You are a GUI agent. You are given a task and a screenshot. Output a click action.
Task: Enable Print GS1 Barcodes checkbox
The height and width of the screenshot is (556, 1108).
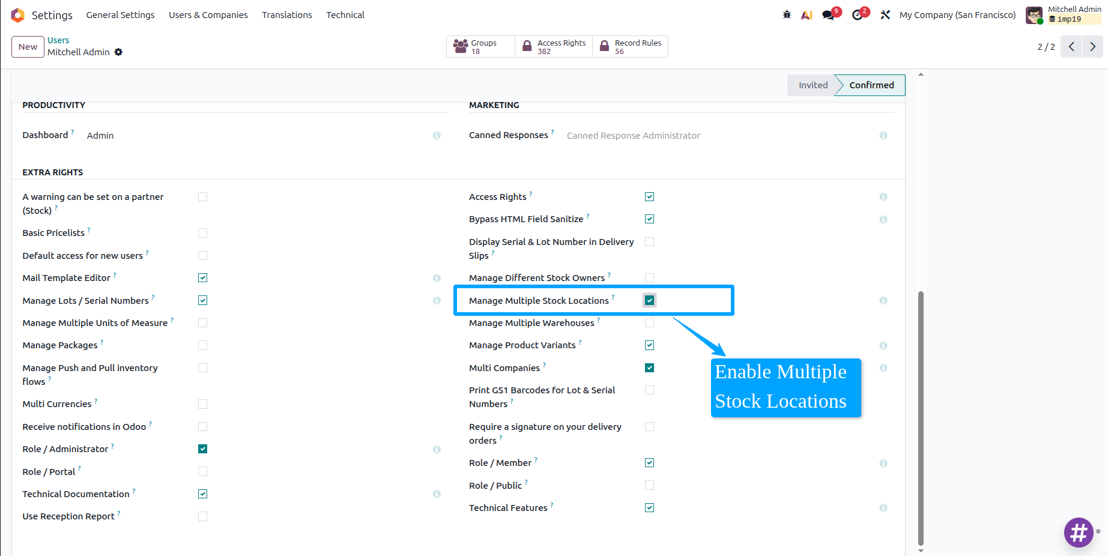pos(649,390)
